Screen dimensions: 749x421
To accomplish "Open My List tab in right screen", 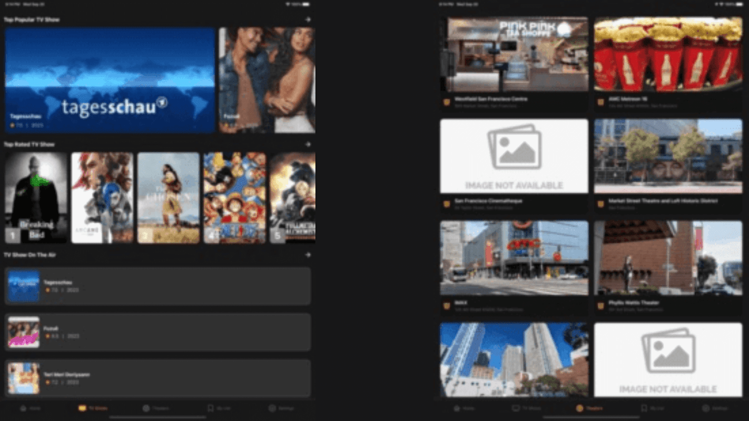I will (x=653, y=408).
